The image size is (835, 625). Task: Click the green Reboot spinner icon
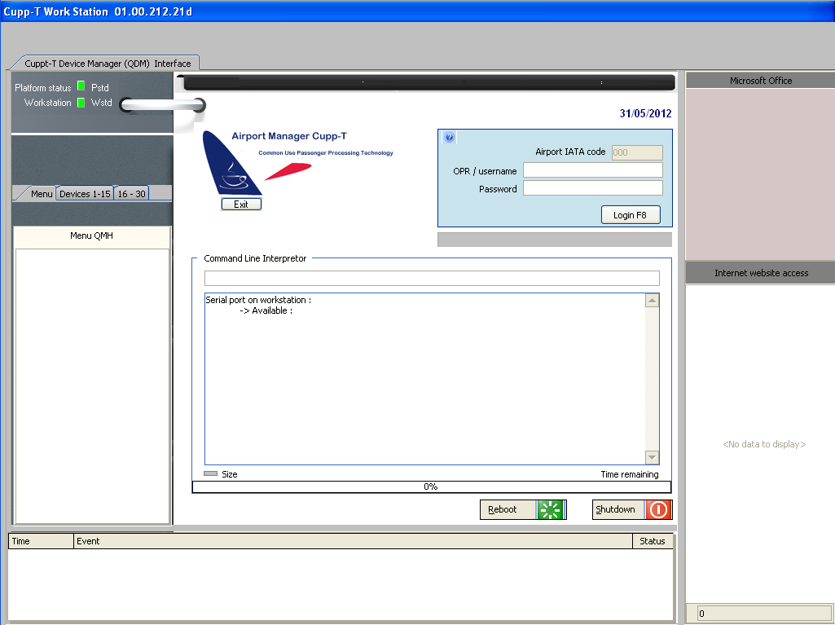[x=551, y=510]
